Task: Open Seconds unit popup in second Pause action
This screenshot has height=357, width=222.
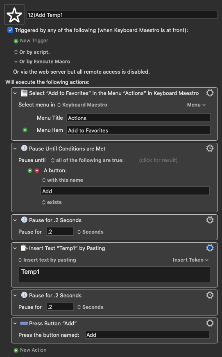Action: (90, 307)
